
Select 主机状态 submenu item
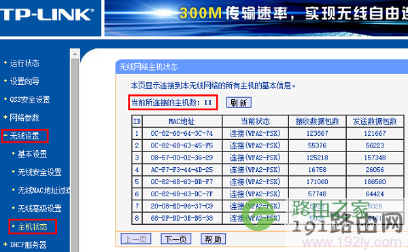point(32,227)
